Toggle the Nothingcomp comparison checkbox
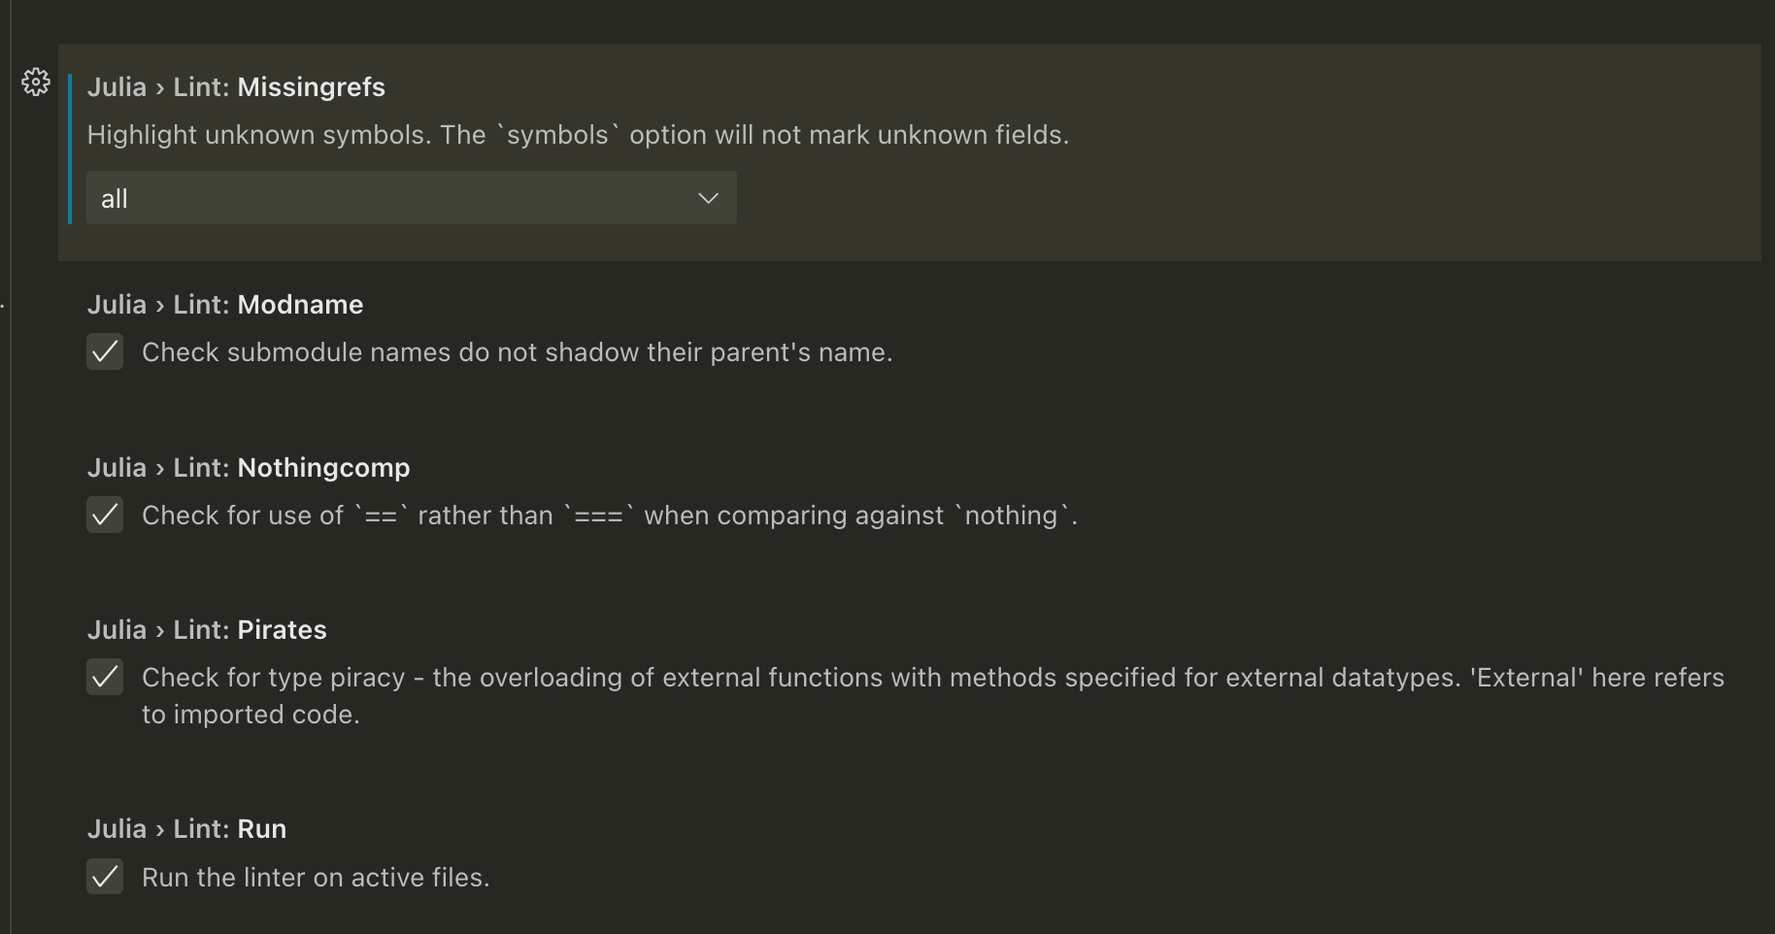Screen dimensions: 1775x934 point(105,515)
